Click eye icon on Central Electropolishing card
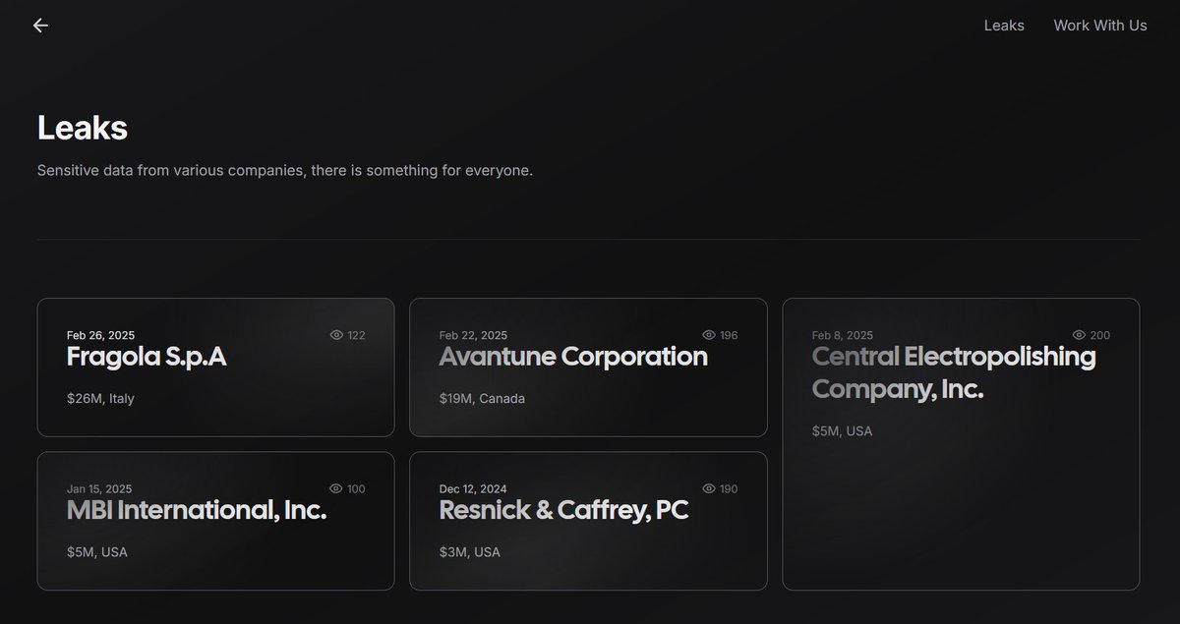The height and width of the screenshot is (624, 1180). tap(1079, 335)
